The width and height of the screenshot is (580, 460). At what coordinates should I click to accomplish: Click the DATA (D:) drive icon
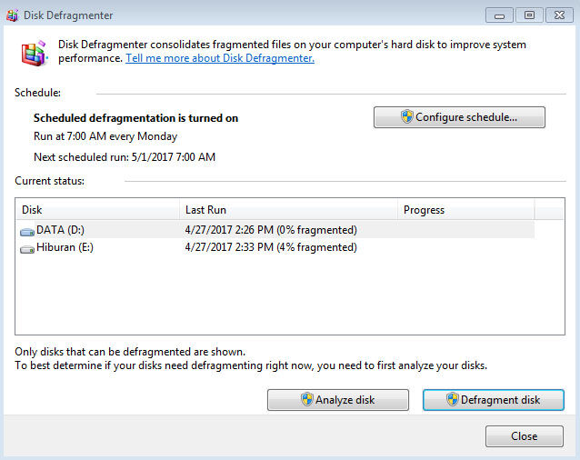pyautogui.click(x=26, y=231)
